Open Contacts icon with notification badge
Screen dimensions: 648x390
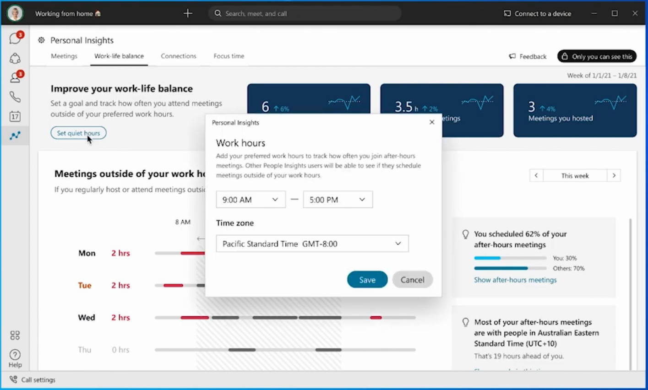[x=15, y=77]
